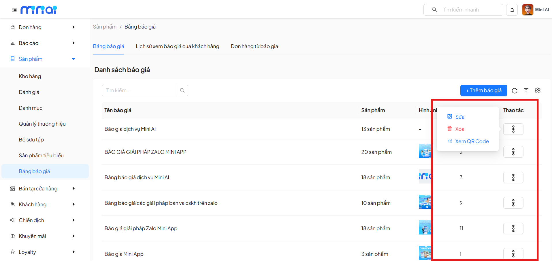Open three-dot menu for Báo giá Mini App

(x=513, y=254)
